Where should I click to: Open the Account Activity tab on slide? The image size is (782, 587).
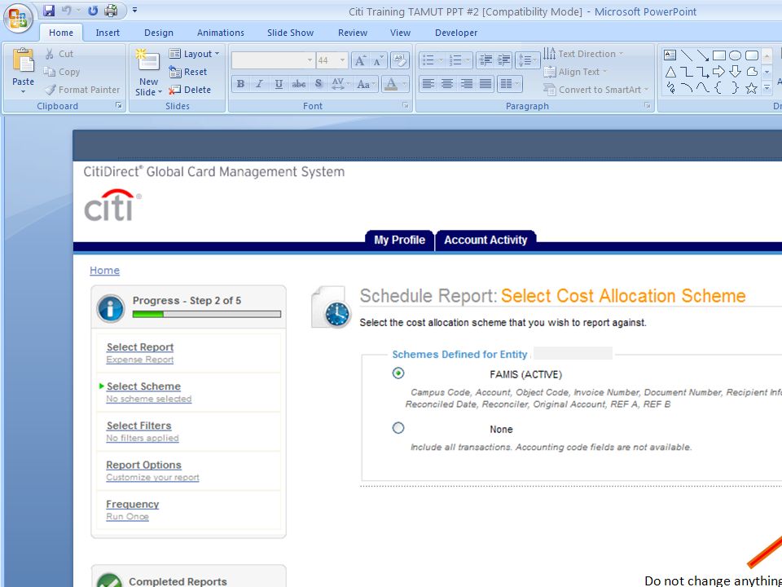[485, 240]
